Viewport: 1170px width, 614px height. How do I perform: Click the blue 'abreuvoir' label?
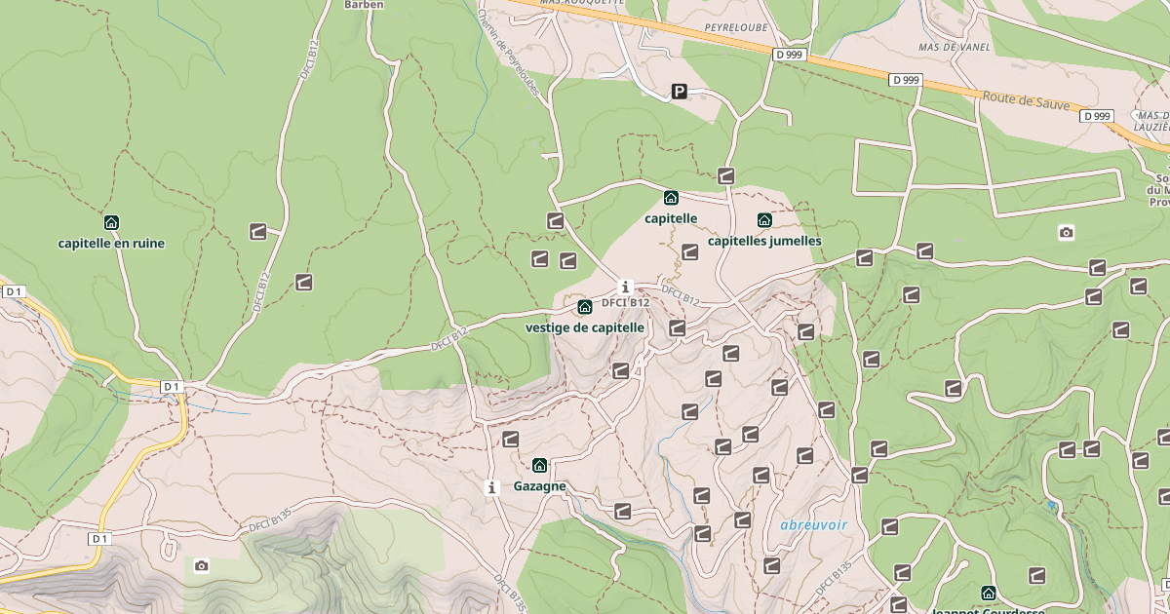pos(814,524)
